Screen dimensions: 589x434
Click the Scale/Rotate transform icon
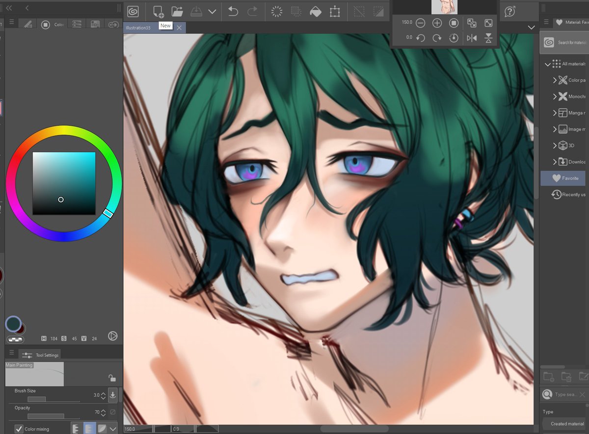(x=335, y=11)
